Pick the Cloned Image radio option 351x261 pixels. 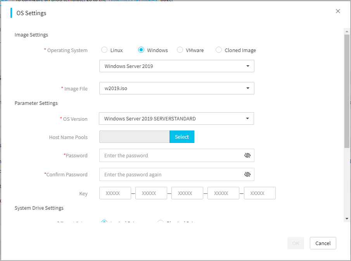point(219,50)
